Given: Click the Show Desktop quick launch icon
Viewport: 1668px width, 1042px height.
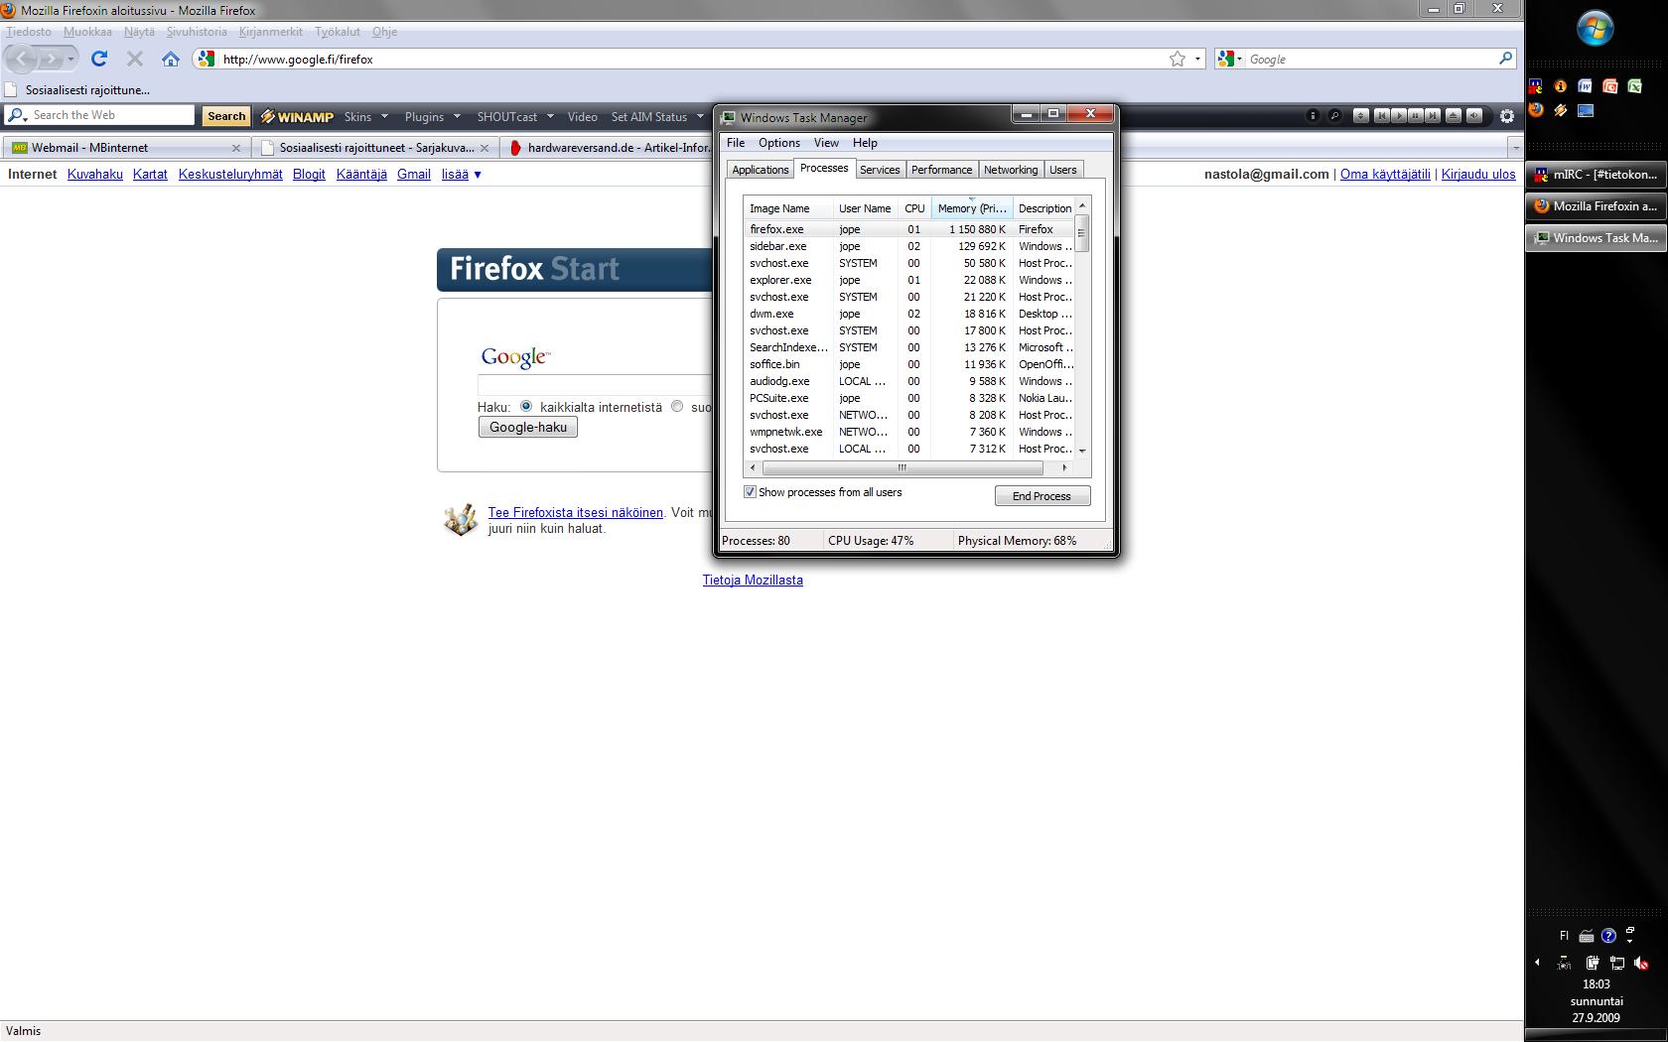Looking at the screenshot, I should tap(1586, 110).
